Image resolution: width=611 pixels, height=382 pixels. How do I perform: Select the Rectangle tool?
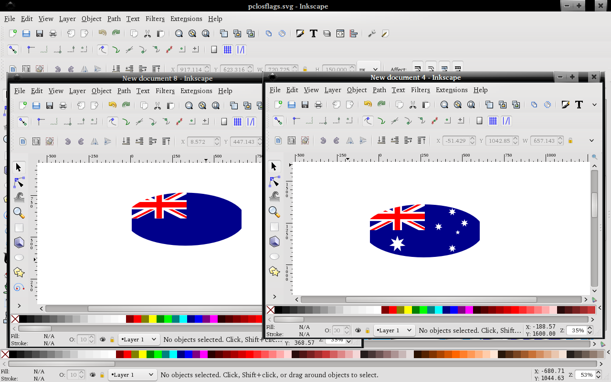[19, 228]
